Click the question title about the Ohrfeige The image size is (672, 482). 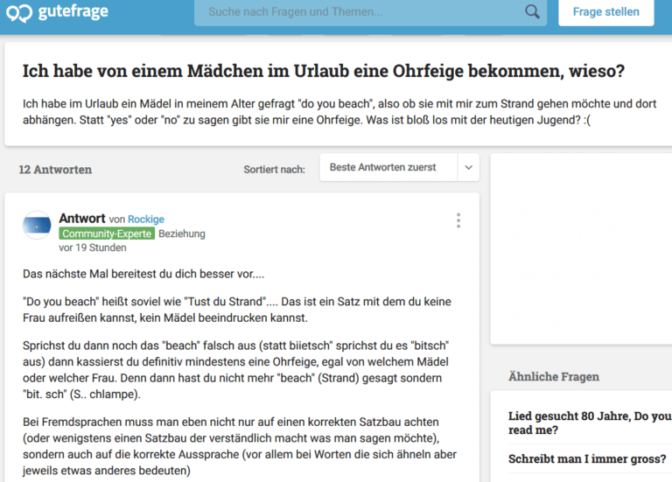click(324, 71)
